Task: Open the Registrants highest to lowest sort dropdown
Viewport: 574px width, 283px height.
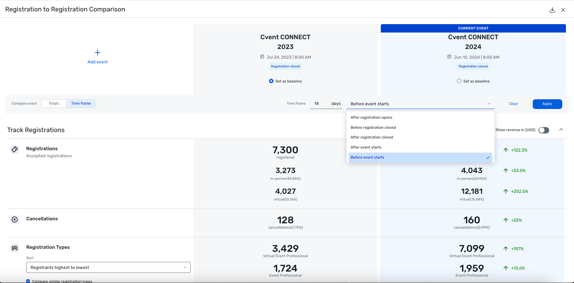Action: point(108,268)
